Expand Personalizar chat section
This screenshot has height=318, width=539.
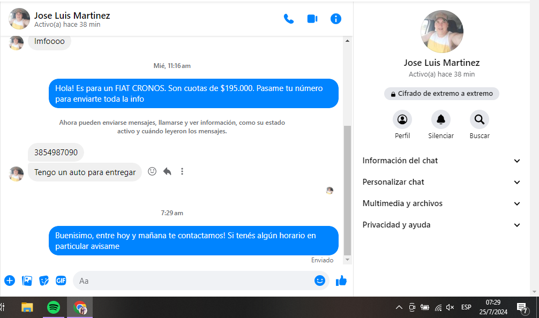441,182
